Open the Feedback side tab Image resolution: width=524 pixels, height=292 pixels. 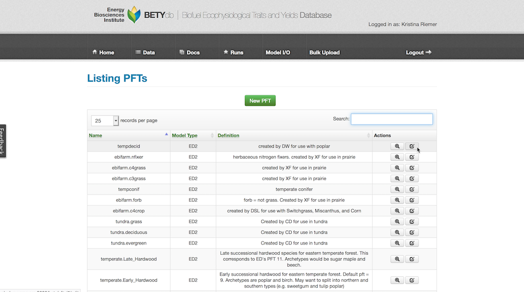click(x=3, y=141)
